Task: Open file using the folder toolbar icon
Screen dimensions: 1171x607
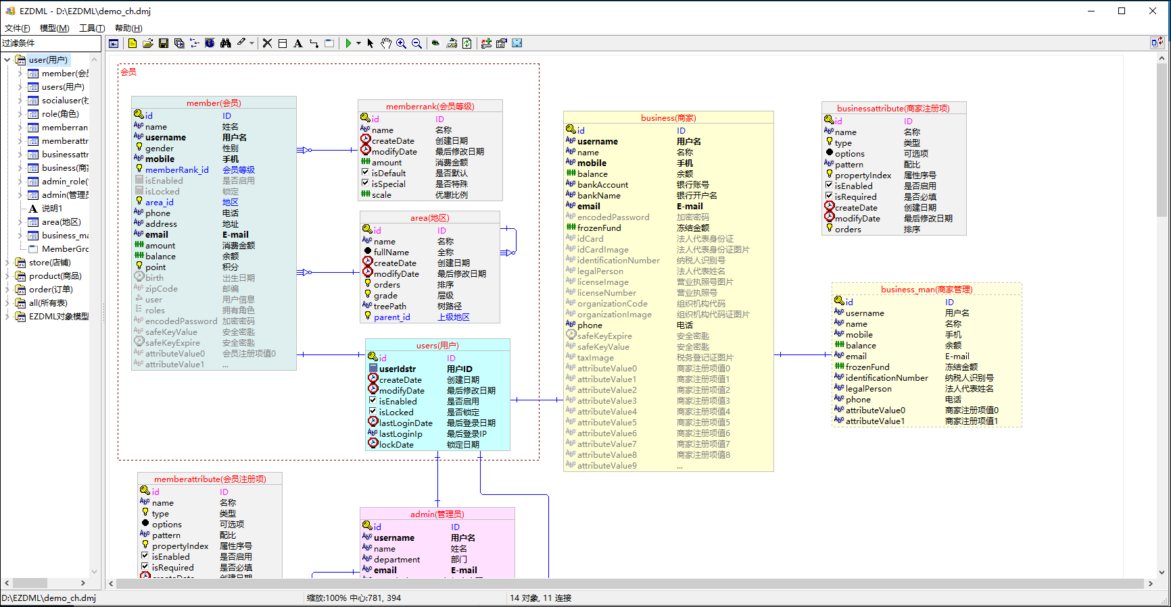Action: (148, 43)
